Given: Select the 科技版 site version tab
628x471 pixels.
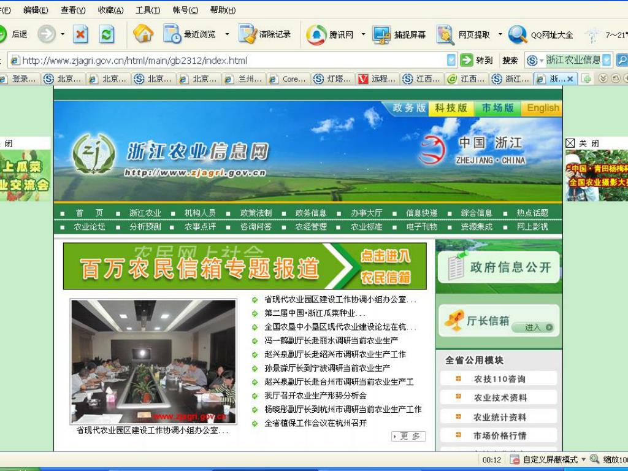Looking at the screenshot, I should click(x=451, y=108).
